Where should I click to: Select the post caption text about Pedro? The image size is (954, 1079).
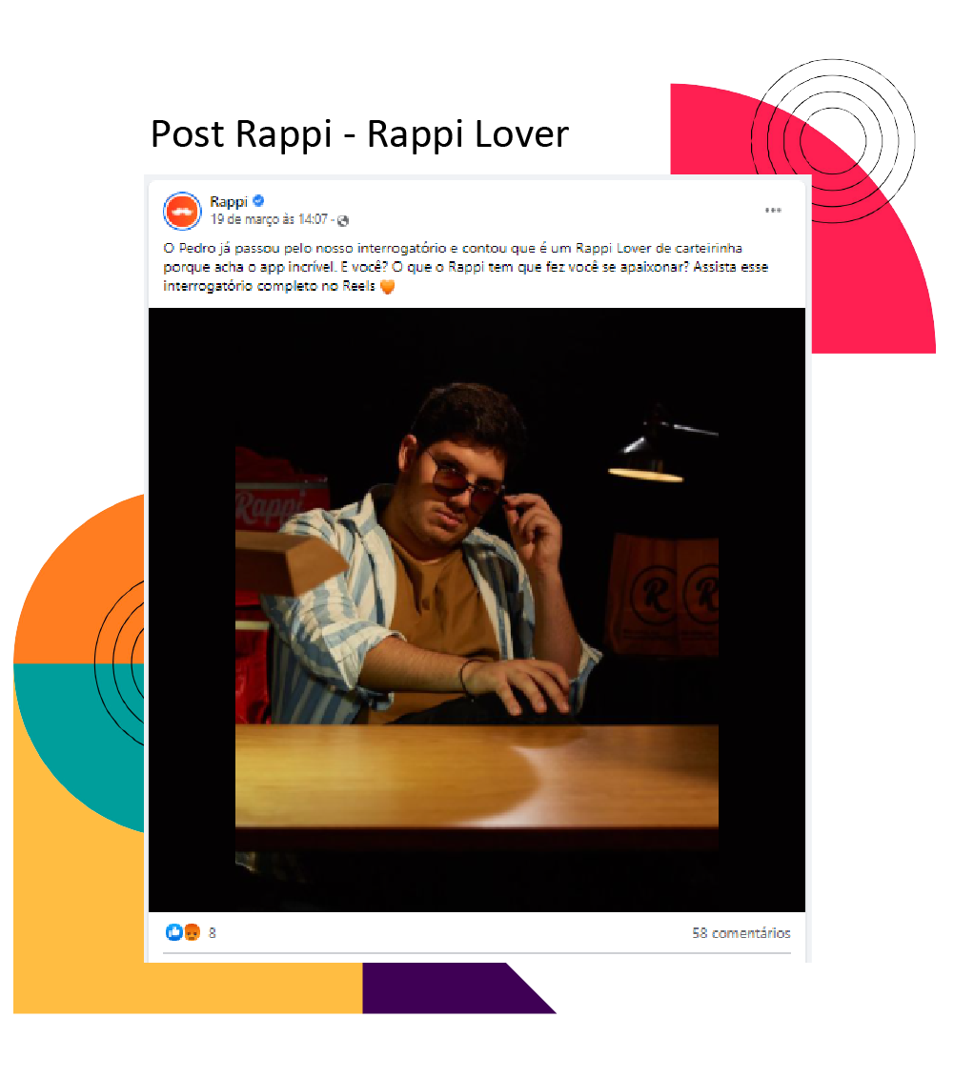(466, 267)
